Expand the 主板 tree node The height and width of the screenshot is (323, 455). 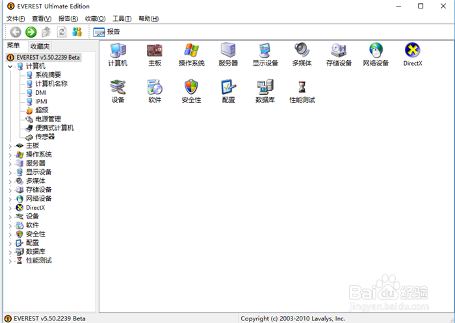point(10,146)
